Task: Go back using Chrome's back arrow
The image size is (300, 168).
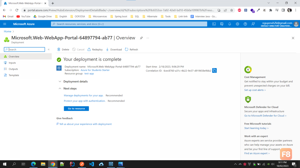Action: [4, 10]
